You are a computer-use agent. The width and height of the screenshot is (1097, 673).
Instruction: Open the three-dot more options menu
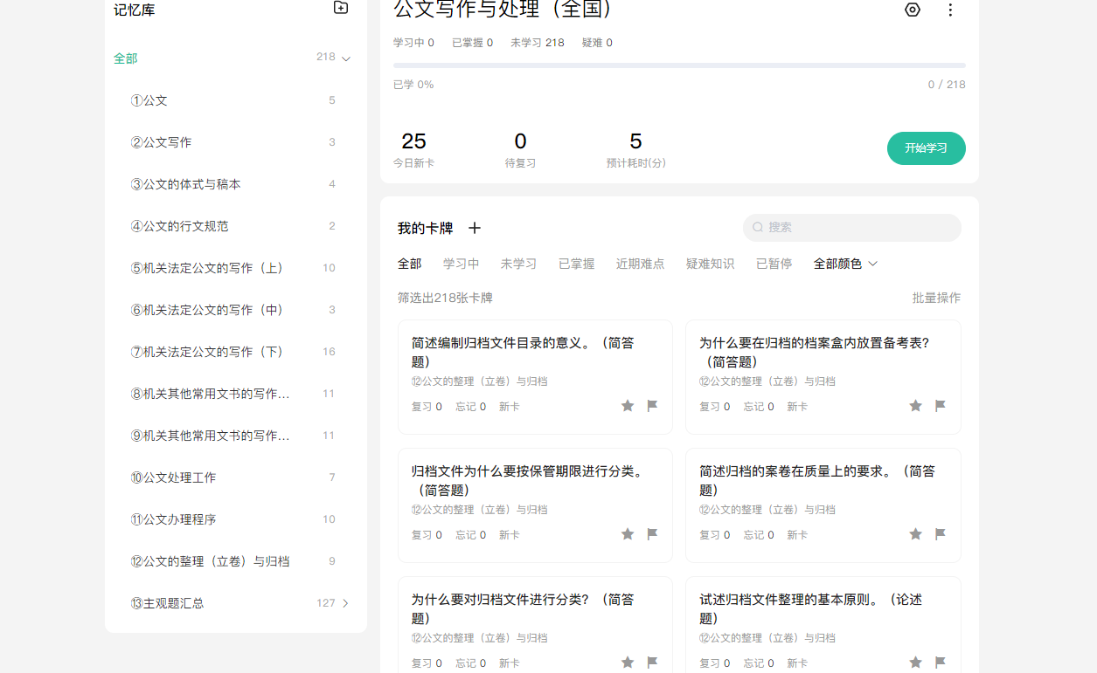point(950,10)
